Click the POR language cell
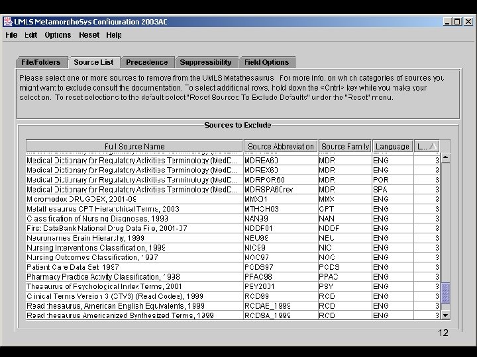The image size is (477, 357). [x=393, y=180]
